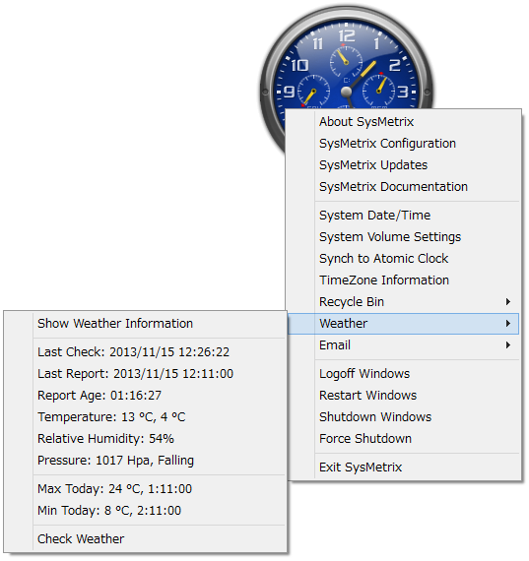The width and height of the screenshot is (529, 561).
Task: Choose Logoff Windows
Action: tap(403, 374)
